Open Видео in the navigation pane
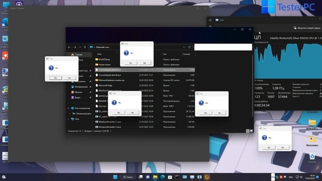322x181 pixels. point(77,98)
